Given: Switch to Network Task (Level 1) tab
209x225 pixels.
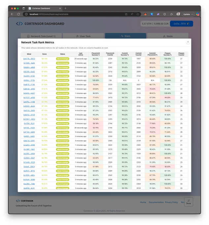Looking at the screenshot, I should click(x=41, y=36).
